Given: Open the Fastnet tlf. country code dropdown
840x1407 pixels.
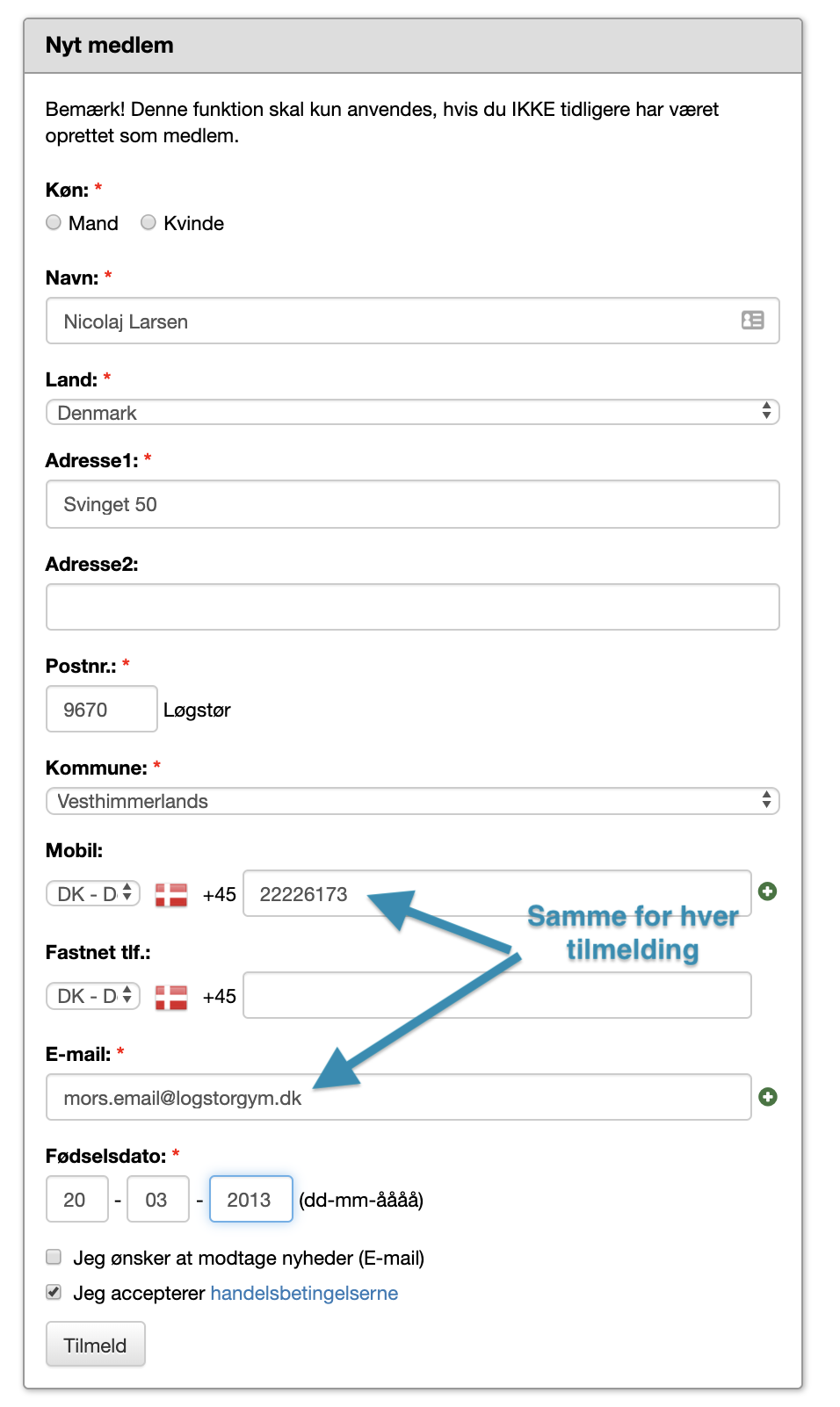Looking at the screenshot, I should (93, 996).
